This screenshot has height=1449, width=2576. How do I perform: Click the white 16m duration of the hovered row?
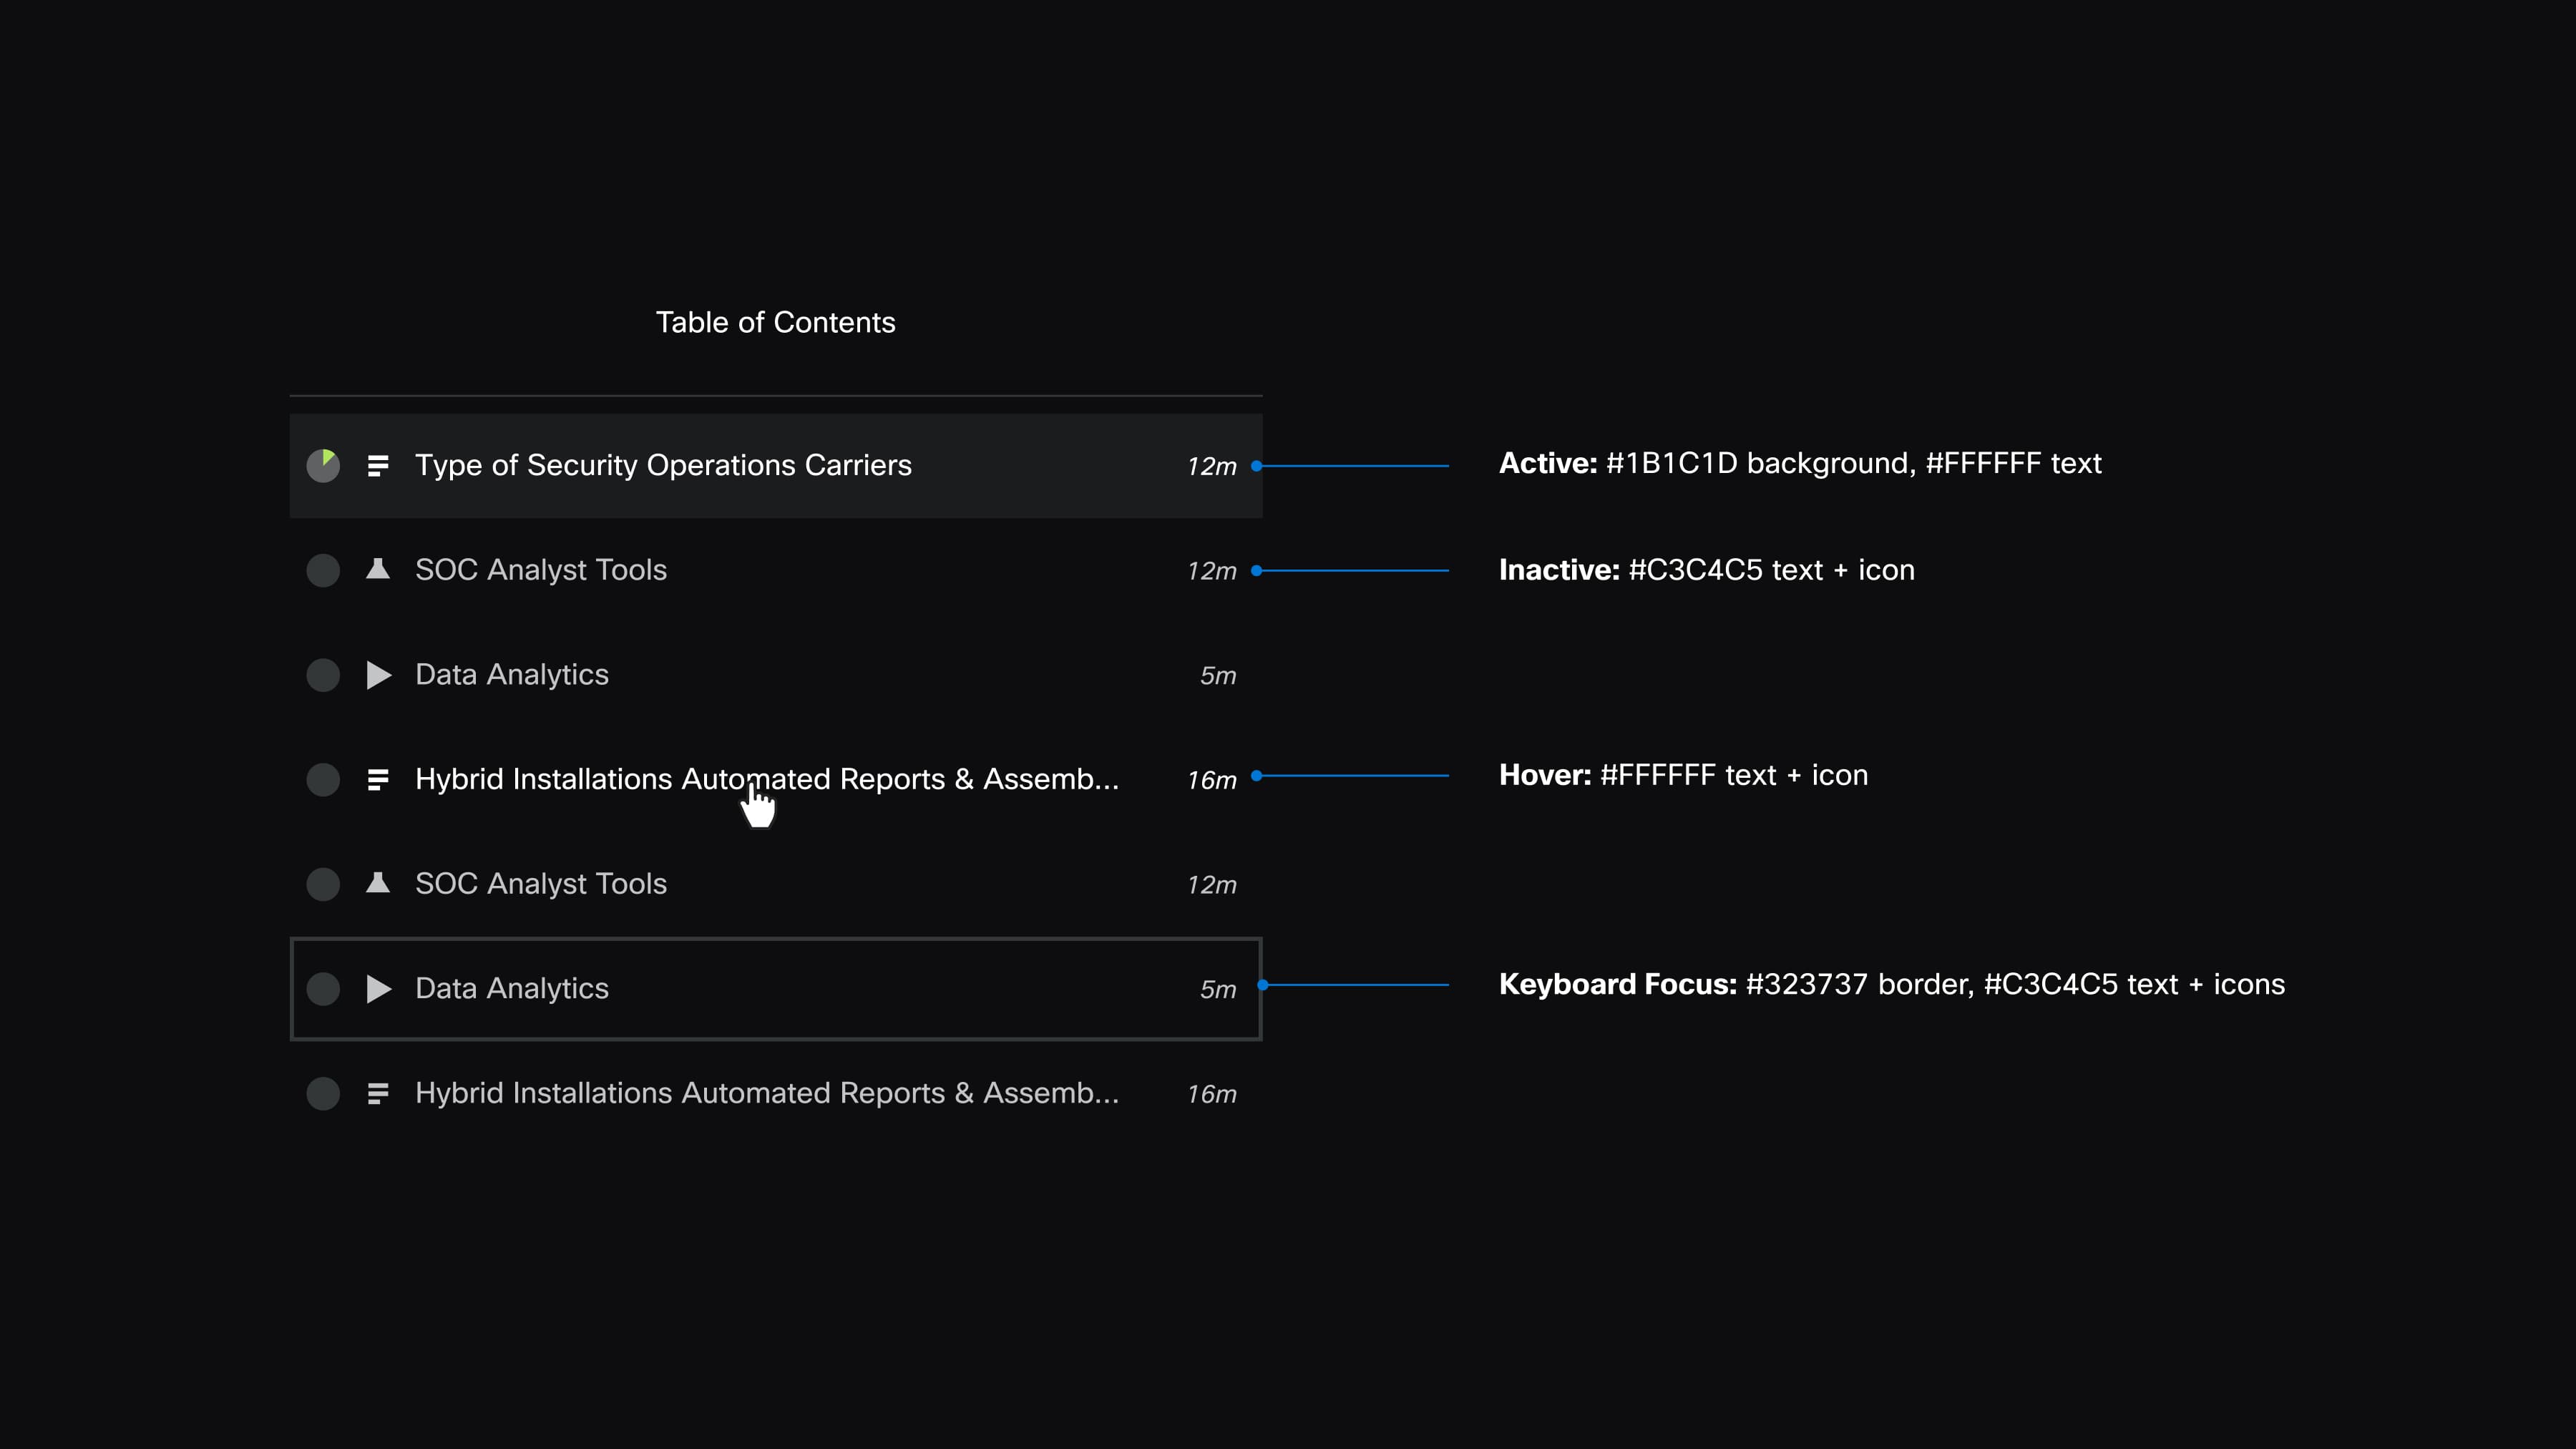pos(1212,781)
